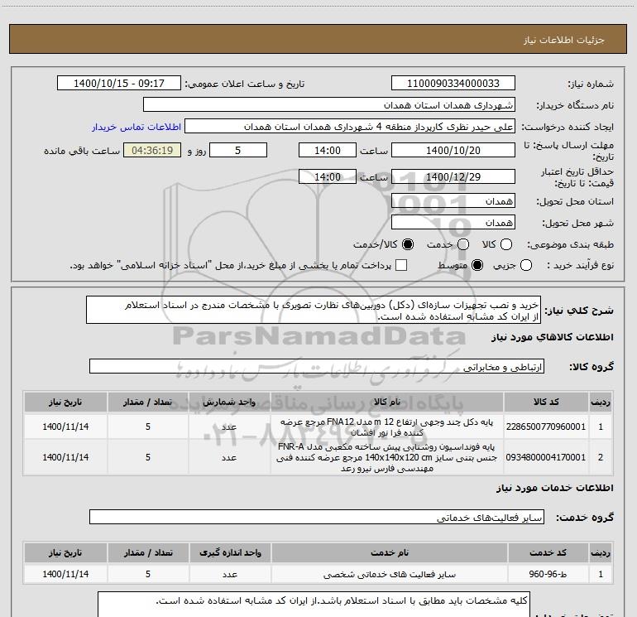Viewport: 637px width, 617px height.
Task: Click goods code 2286500770960001
Action: [546, 427]
